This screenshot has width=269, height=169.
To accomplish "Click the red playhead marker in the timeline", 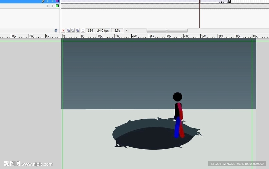I will pyautogui.click(x=199, y=1).
